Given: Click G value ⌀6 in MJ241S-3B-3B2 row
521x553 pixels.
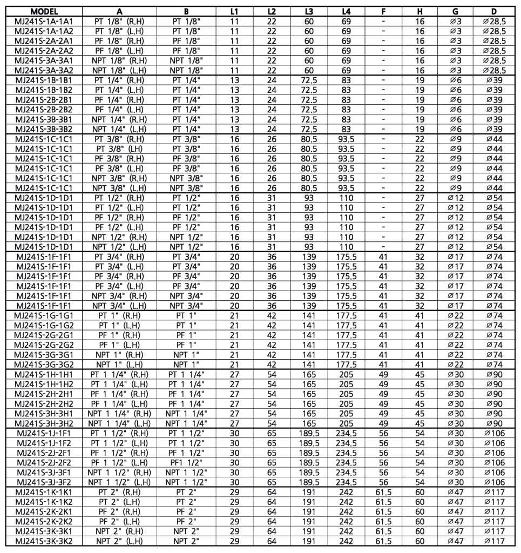Looking at the screenshot, I should click(x=456, y=130).
